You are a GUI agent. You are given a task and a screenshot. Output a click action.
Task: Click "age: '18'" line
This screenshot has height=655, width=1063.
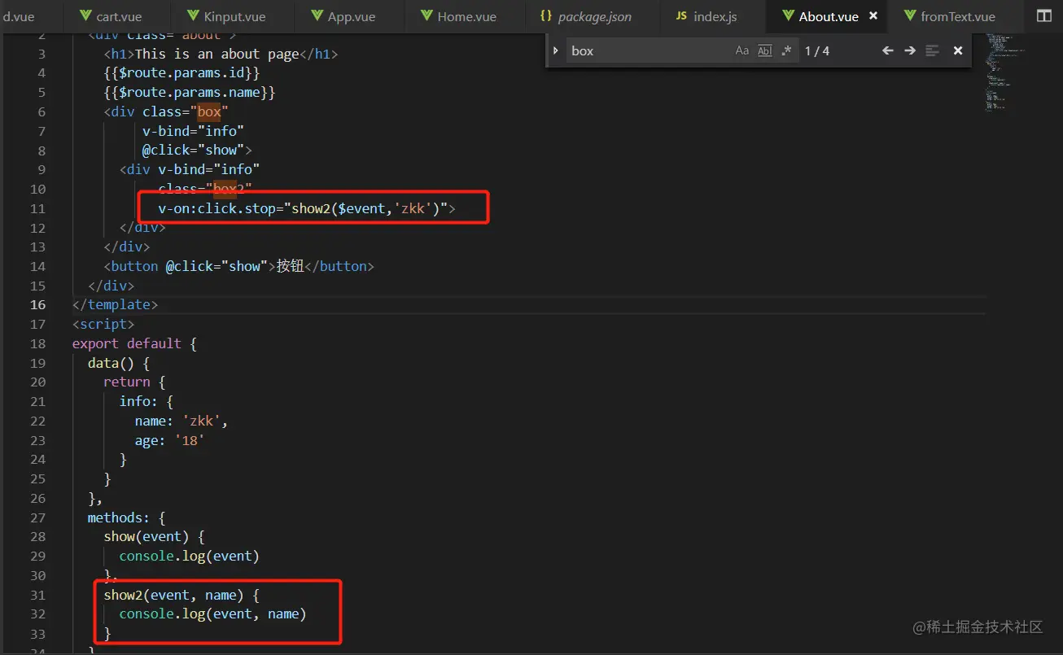click(x=169, y=440)
